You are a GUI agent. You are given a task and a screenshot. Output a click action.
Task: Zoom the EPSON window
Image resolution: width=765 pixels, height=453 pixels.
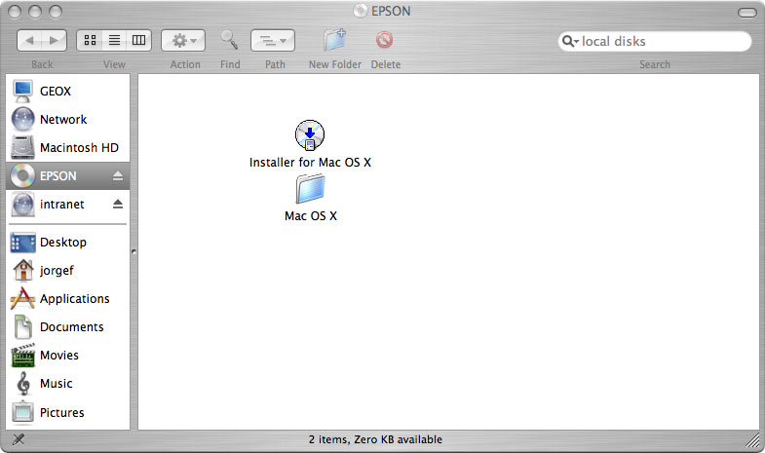pos(56,12)
